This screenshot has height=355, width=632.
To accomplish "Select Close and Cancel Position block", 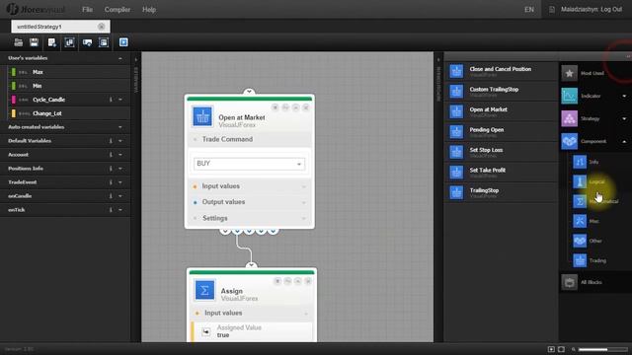I will pos(501,71).
